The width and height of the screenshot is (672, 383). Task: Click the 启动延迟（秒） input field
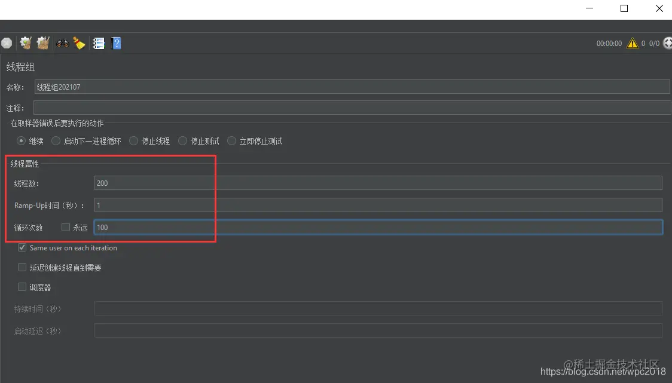click(x=378, y=330)
